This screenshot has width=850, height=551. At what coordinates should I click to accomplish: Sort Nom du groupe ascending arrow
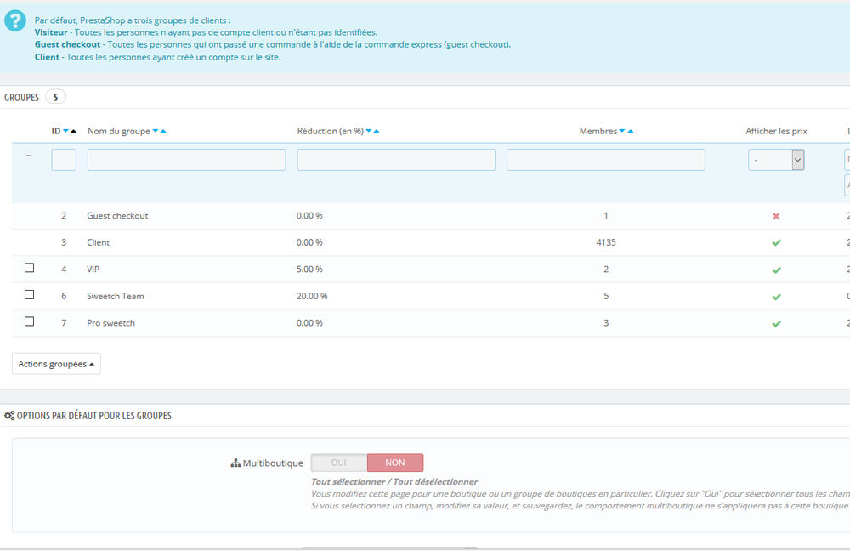point(163,131)
